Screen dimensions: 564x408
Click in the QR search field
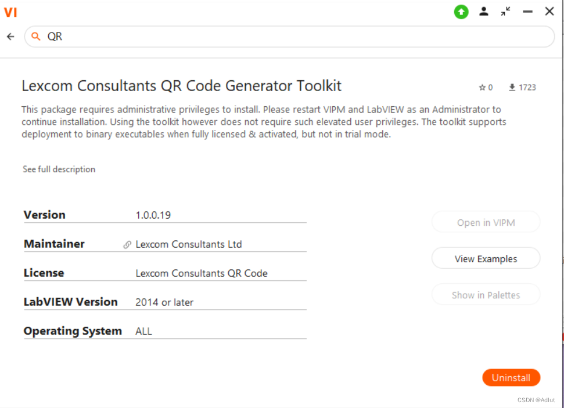point(290,37)
